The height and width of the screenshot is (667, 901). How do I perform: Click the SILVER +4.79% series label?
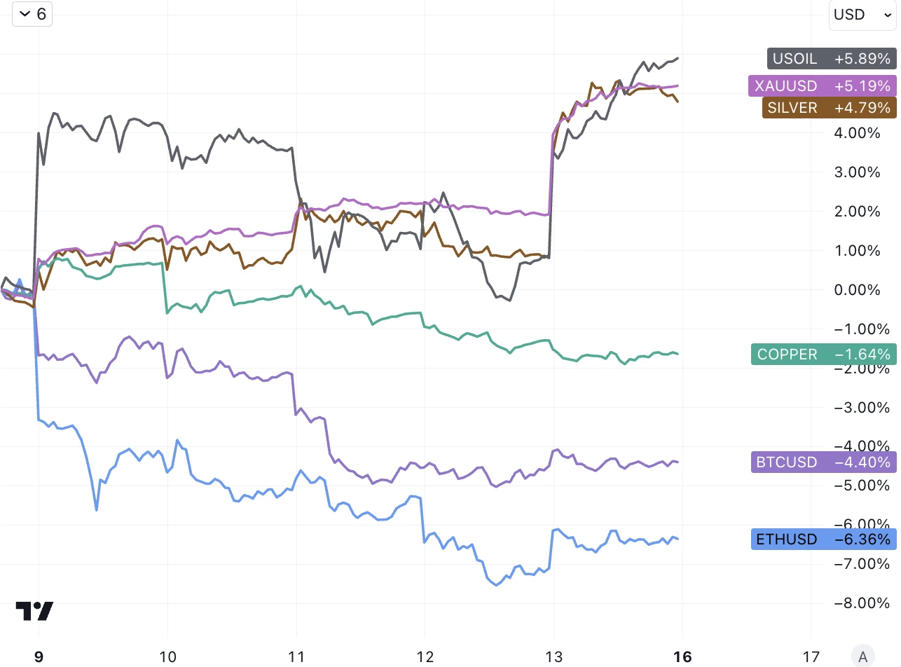point(829,108)
